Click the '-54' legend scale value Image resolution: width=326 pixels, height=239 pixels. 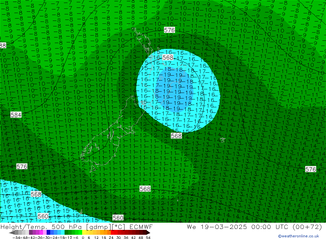click(x=16, y=238)
